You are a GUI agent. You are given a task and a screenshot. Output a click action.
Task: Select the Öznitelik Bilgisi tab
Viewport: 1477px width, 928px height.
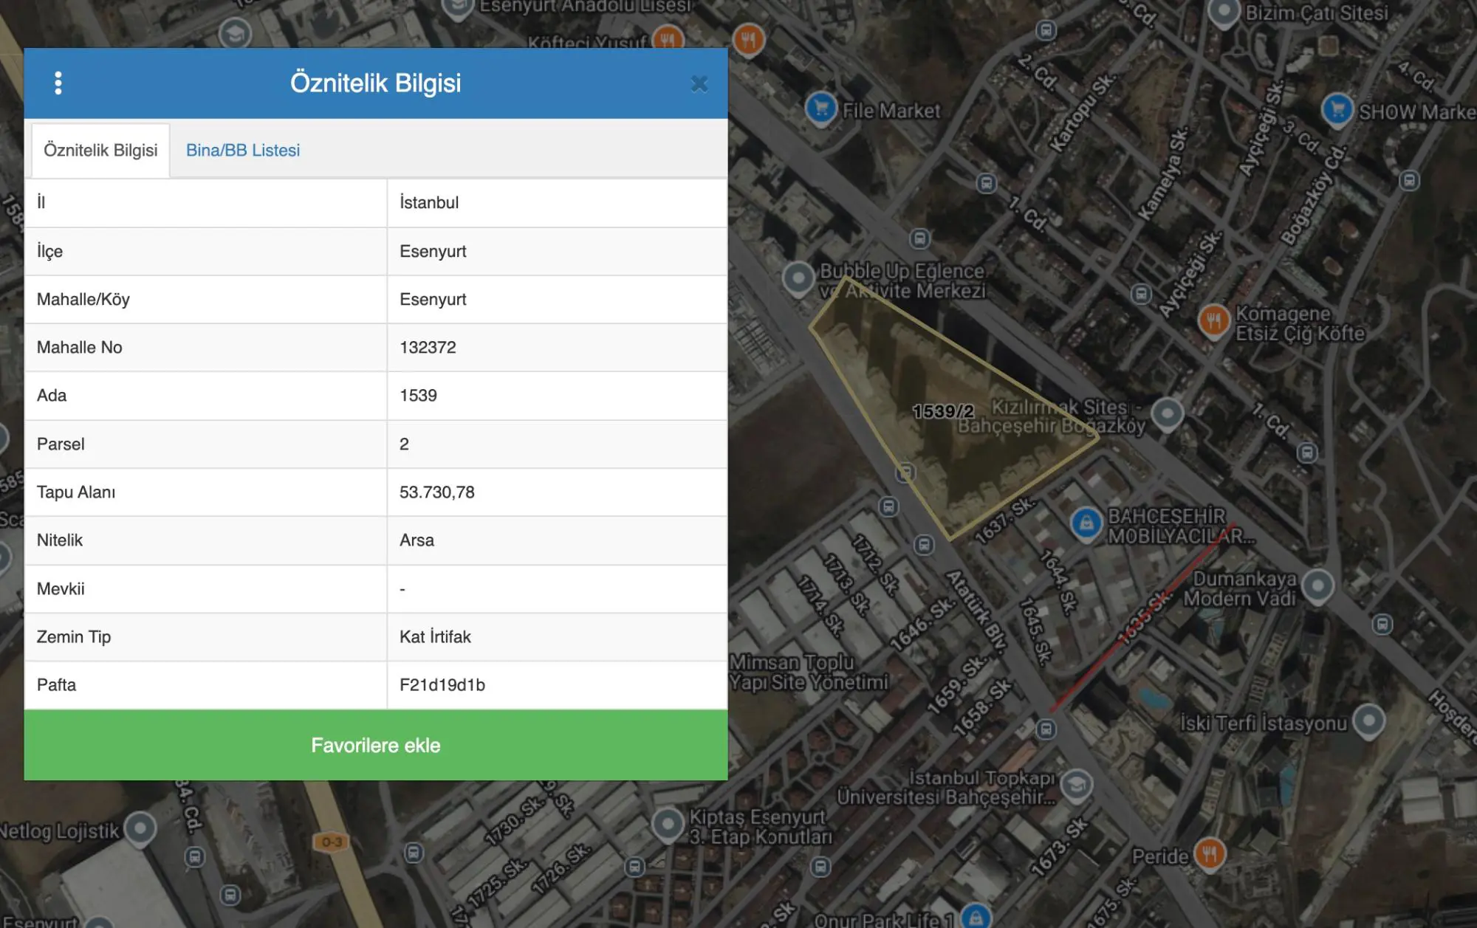click(100, 151)
